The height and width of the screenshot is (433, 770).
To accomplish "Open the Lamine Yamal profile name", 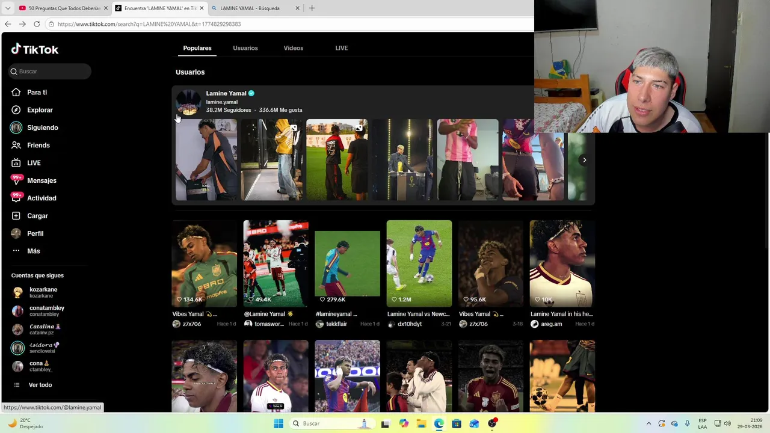I will pos(226,93).
